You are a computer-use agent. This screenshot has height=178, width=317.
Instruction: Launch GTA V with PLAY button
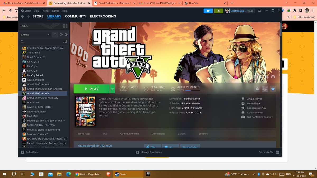91,89
